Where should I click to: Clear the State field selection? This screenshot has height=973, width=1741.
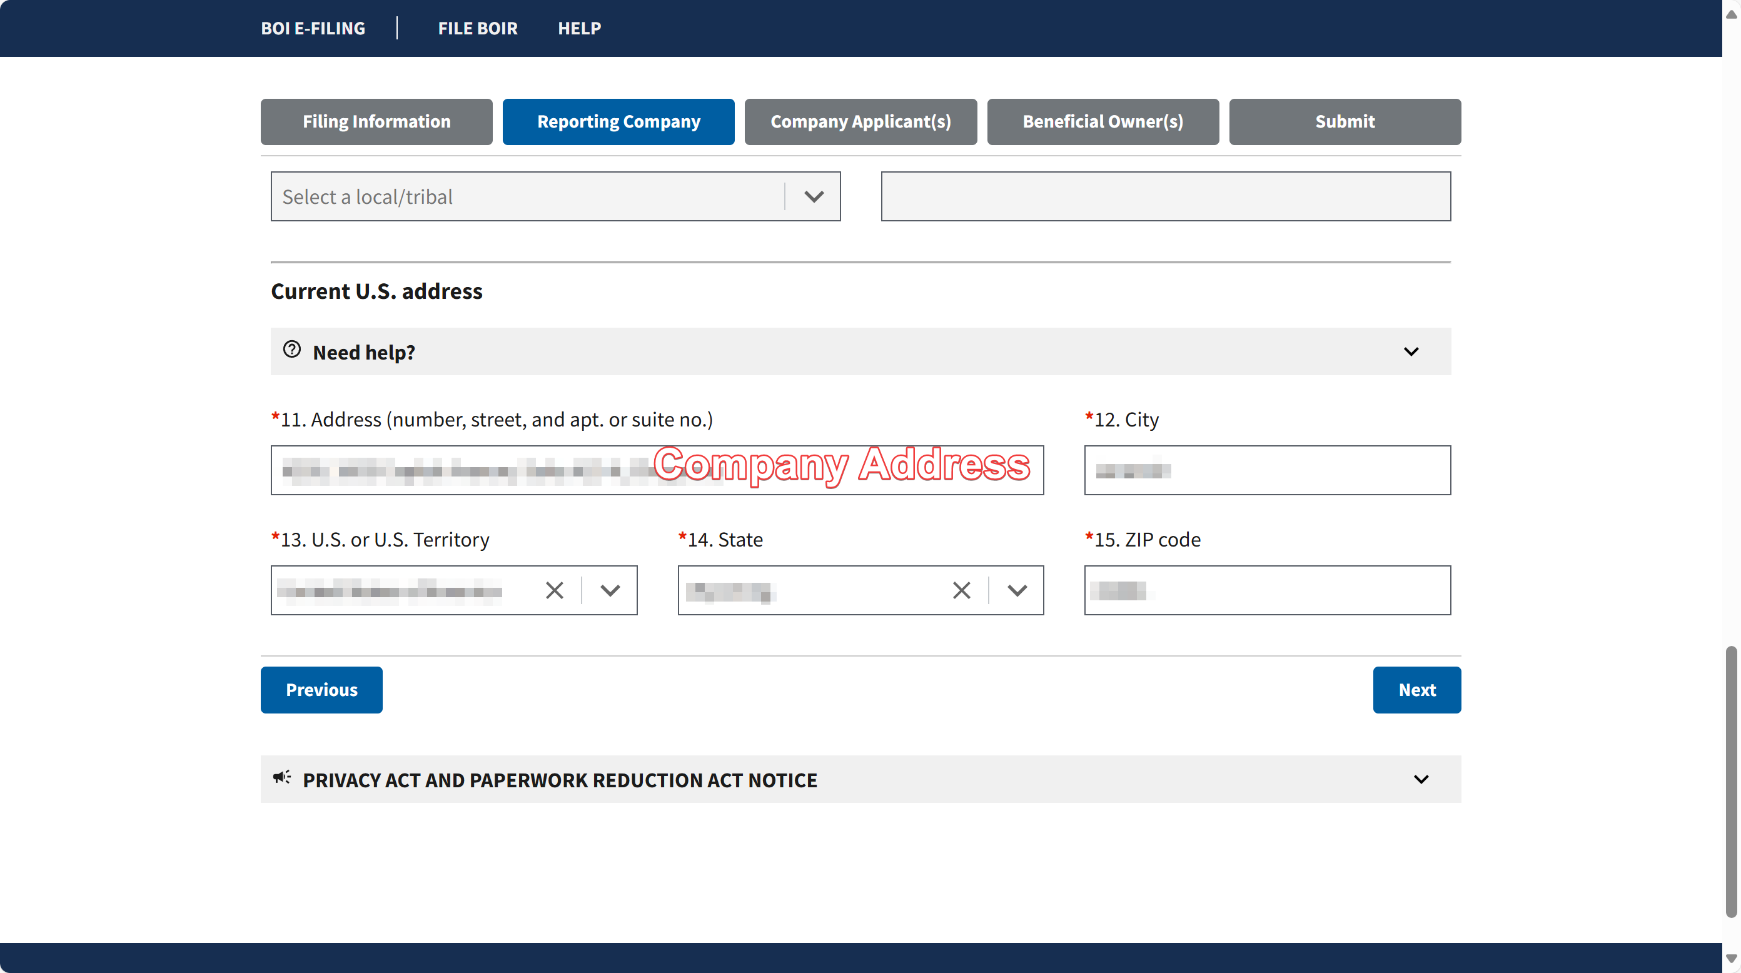tap(961, 590)
